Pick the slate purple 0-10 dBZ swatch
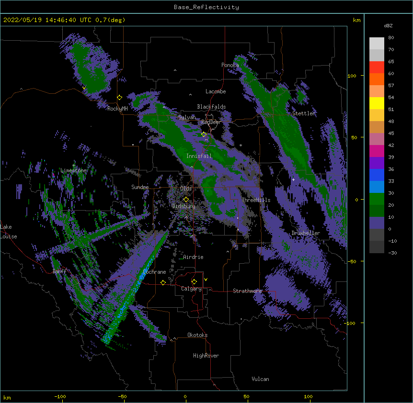 pos(377,223)
